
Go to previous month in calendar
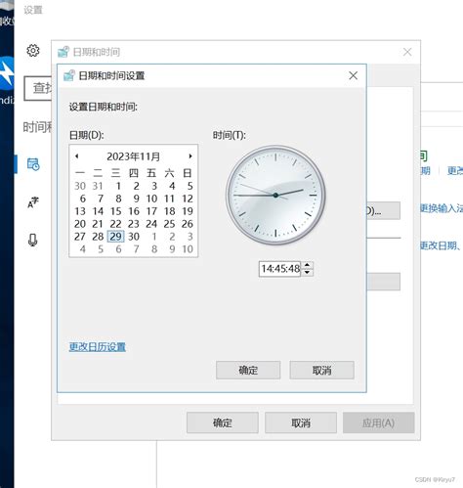[x=77, y=156]
